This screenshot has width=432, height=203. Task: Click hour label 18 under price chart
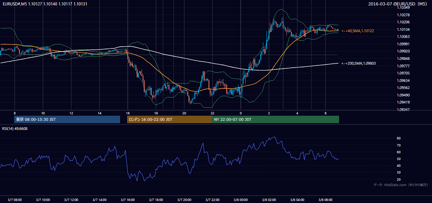point(156,113)
